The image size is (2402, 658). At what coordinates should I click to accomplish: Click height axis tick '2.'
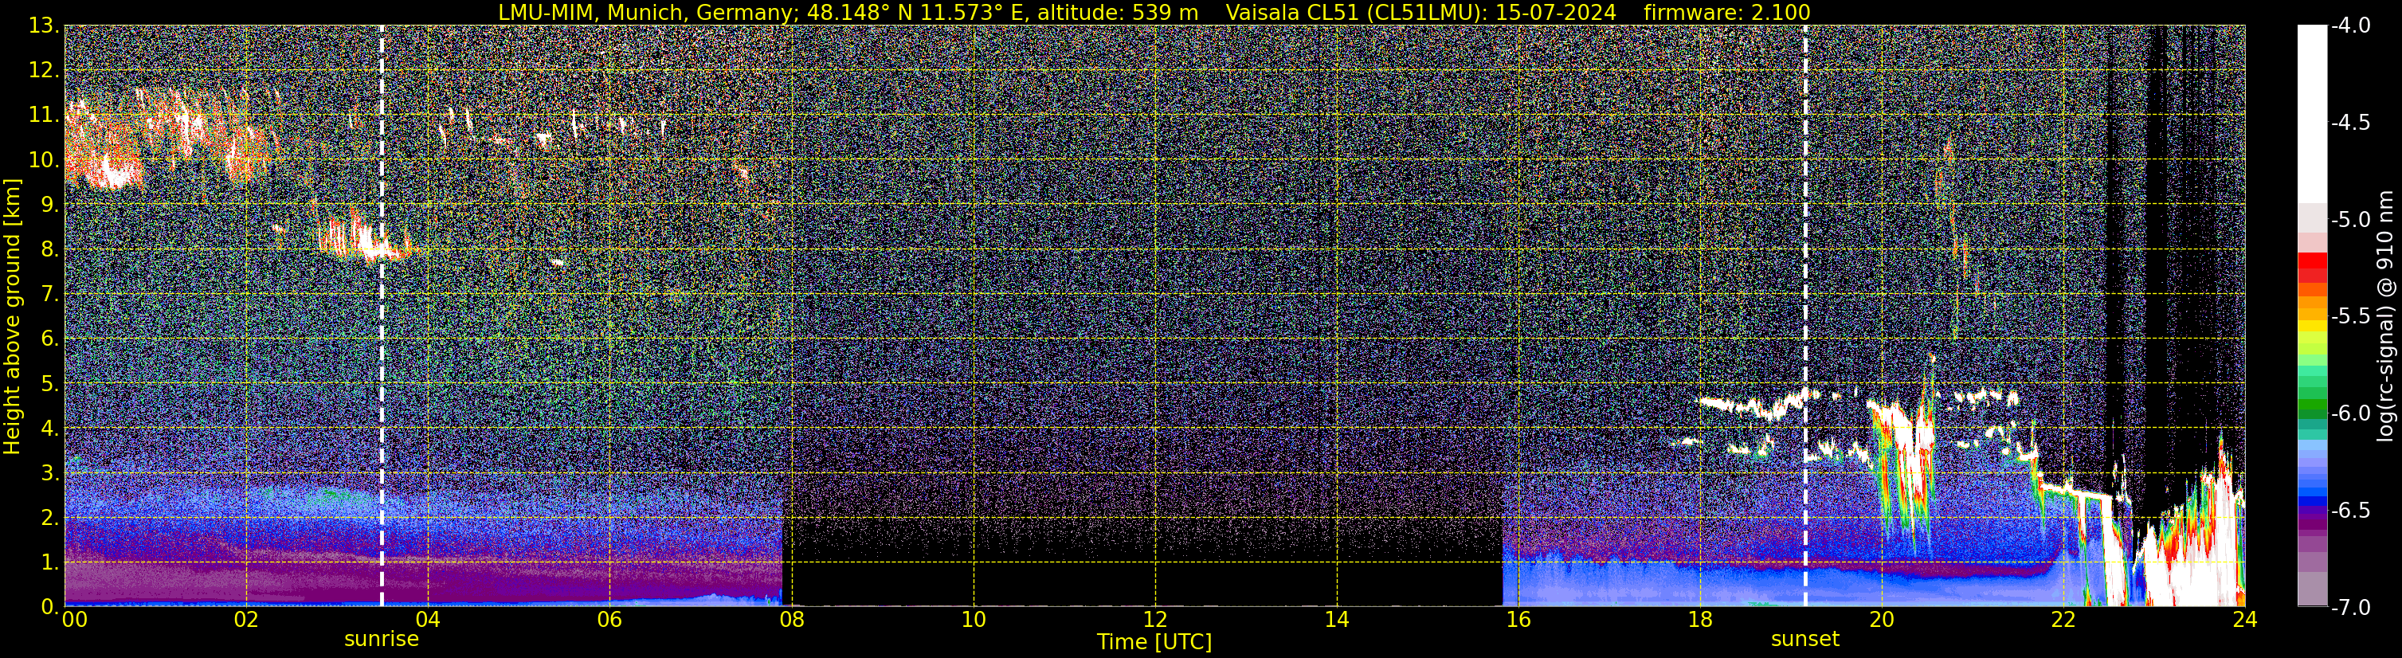click(x=49, y=519)
